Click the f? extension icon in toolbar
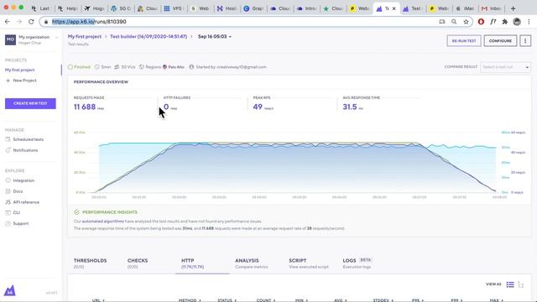 tap(493, 22)
